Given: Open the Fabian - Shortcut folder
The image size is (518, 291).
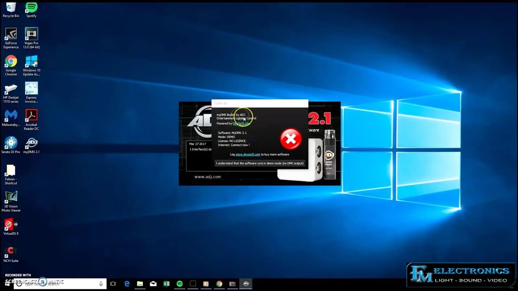Looking at the screenshot, I should tap(11, 174).
